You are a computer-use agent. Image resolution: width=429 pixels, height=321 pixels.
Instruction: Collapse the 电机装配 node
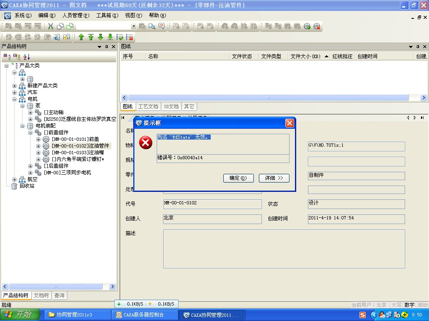coord(23,126)
